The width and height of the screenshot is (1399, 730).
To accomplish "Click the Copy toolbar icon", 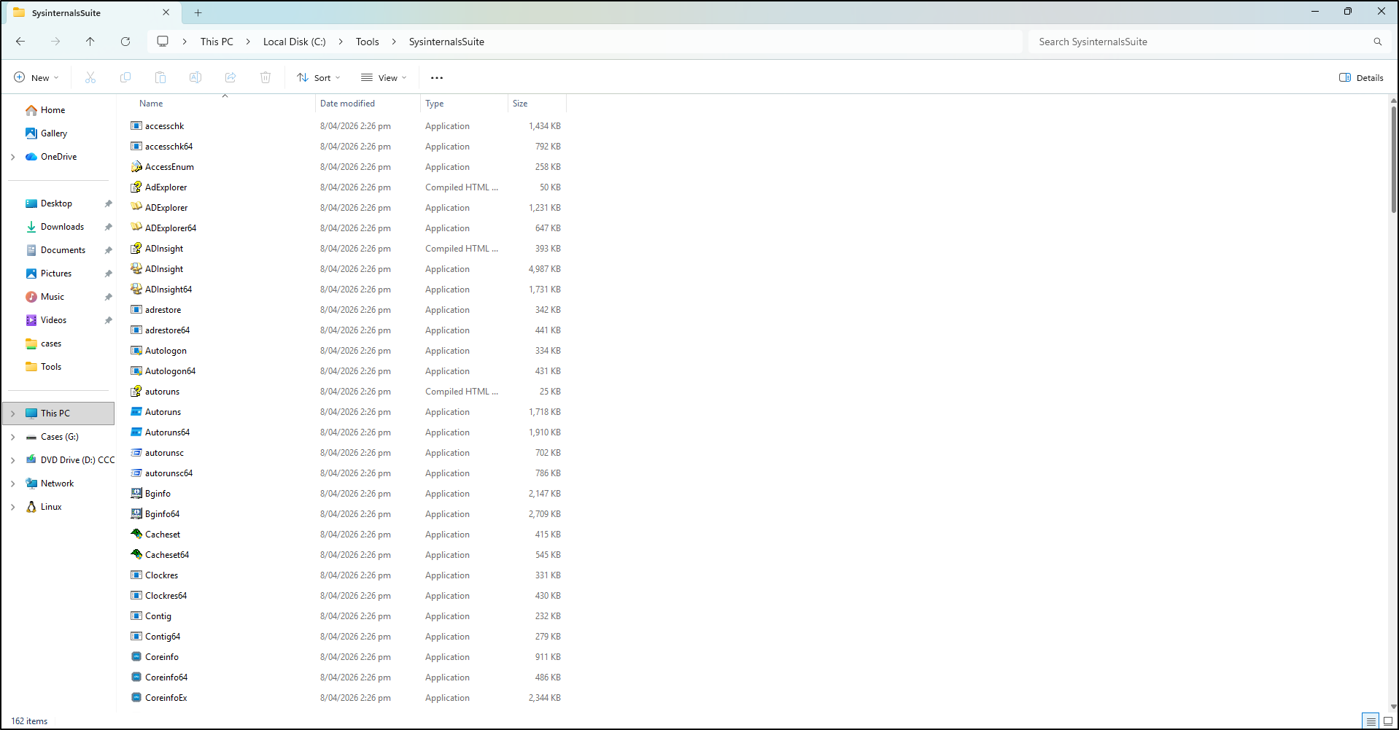I will coord(125,77).
